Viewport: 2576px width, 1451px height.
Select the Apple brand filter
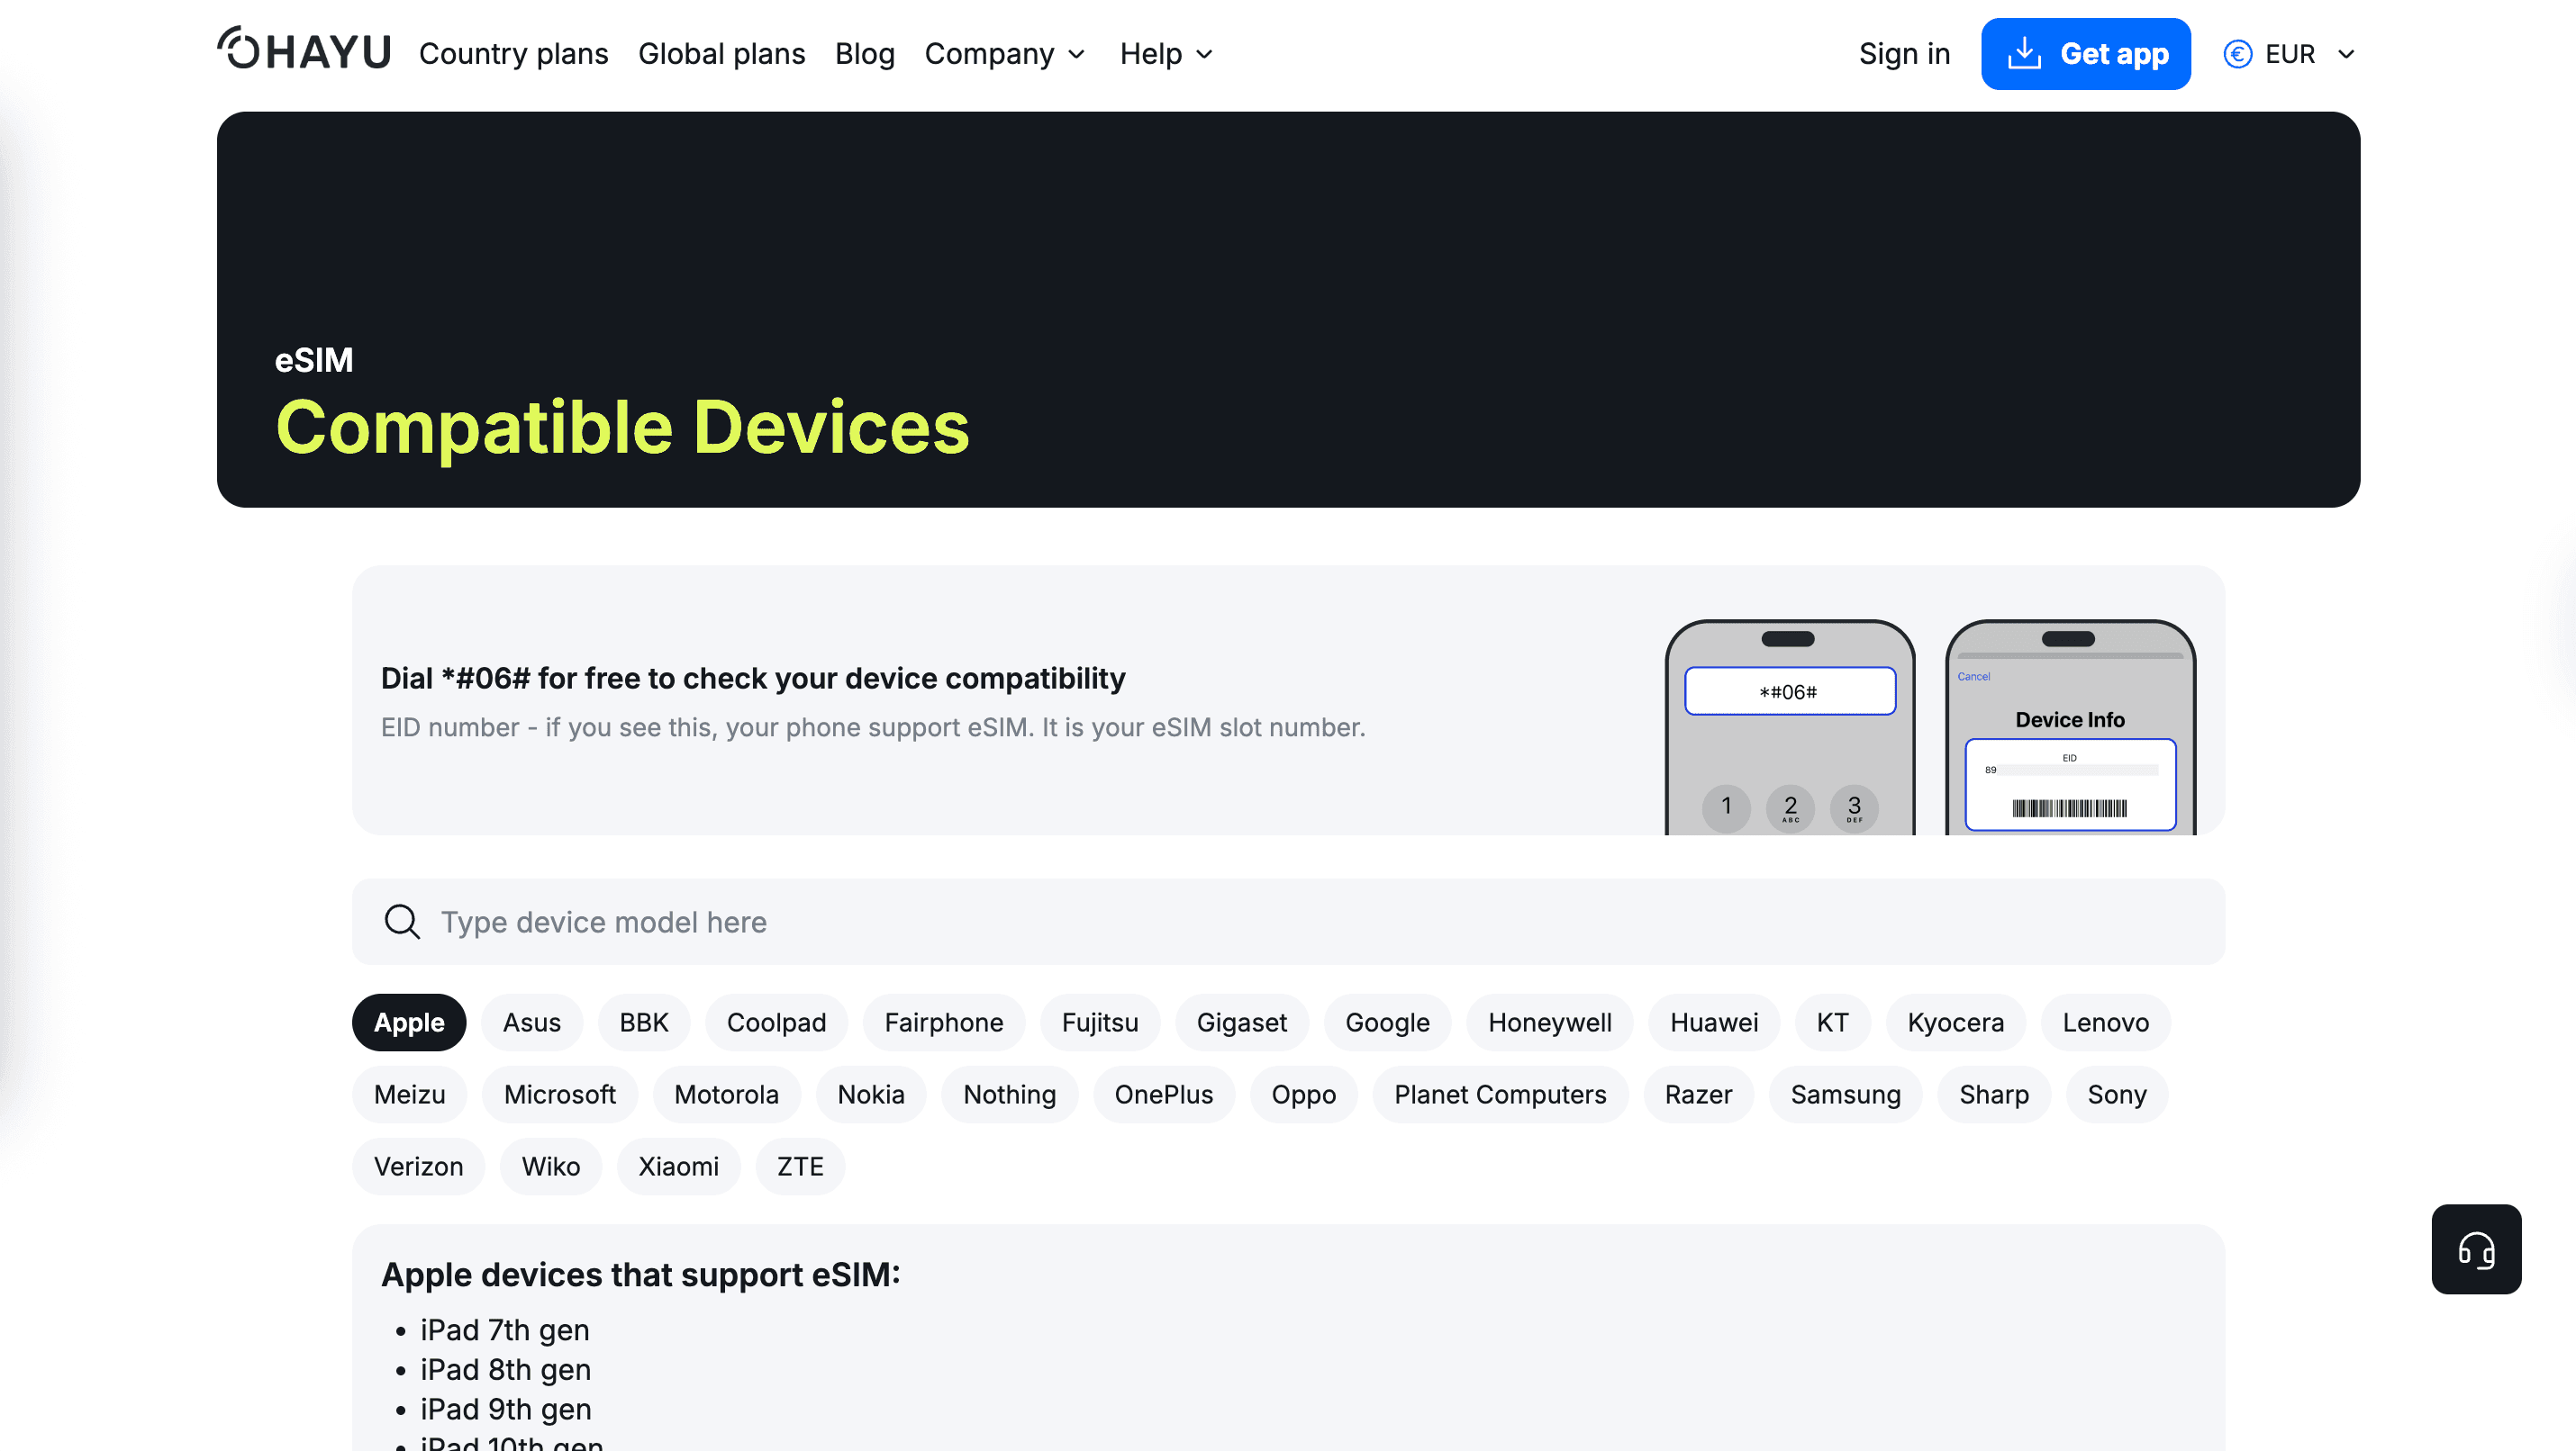click(x=409, y=1023)
